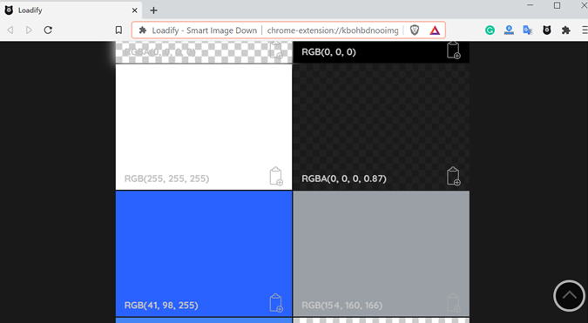Select the gray RGB(154, 160, 166) swatch
Image resolution: width=588 pixels, height=323 pixels.
coord(381,253)
